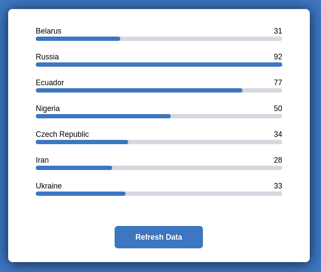Image resolution: width=321 pixels, height=272 pixels.
Task: Click Ecuador's value 77
Action: click(278, 83)
